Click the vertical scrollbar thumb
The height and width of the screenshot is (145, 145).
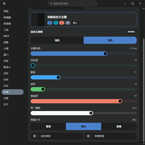click(144, 90)
